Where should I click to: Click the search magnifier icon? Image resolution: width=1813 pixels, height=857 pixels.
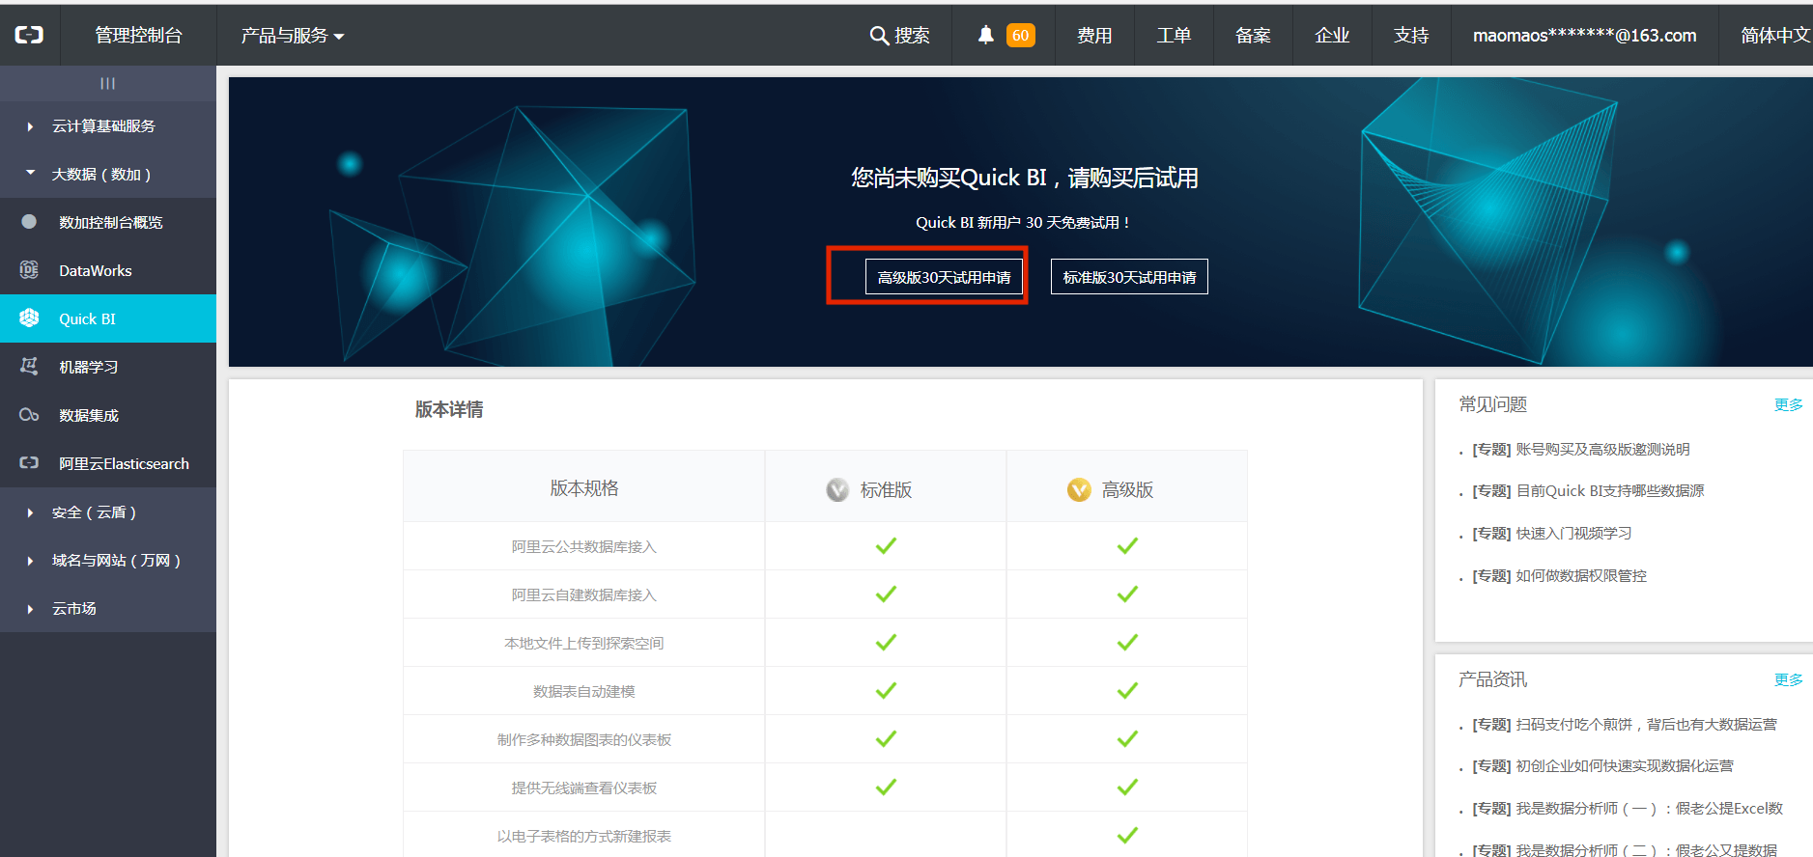[879, 36]
